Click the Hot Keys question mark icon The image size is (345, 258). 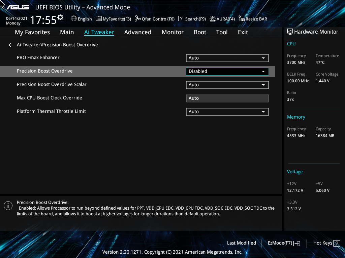pyautogui.click(x=337, y=243)
